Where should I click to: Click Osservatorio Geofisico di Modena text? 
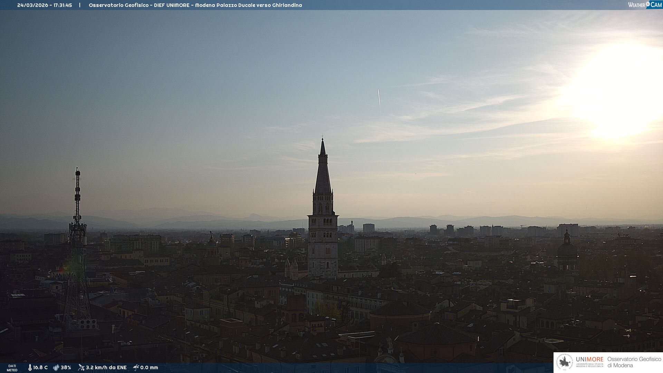634,362
